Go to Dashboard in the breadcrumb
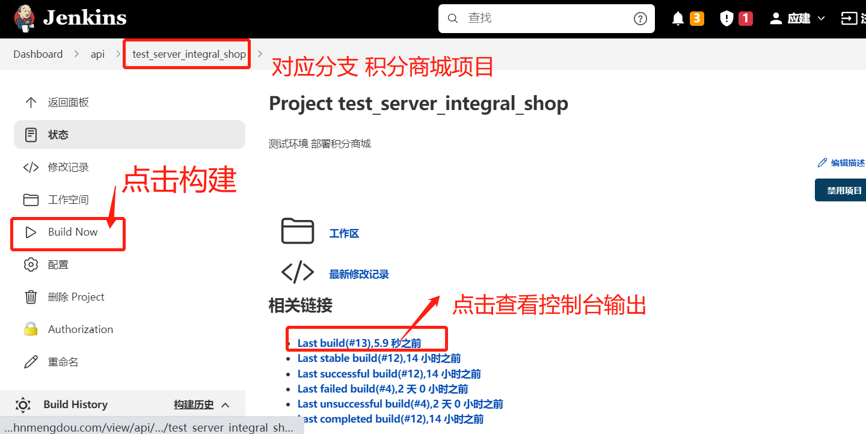Image resolution: width=866 pixels, height=434 pixels. [38, 54]
